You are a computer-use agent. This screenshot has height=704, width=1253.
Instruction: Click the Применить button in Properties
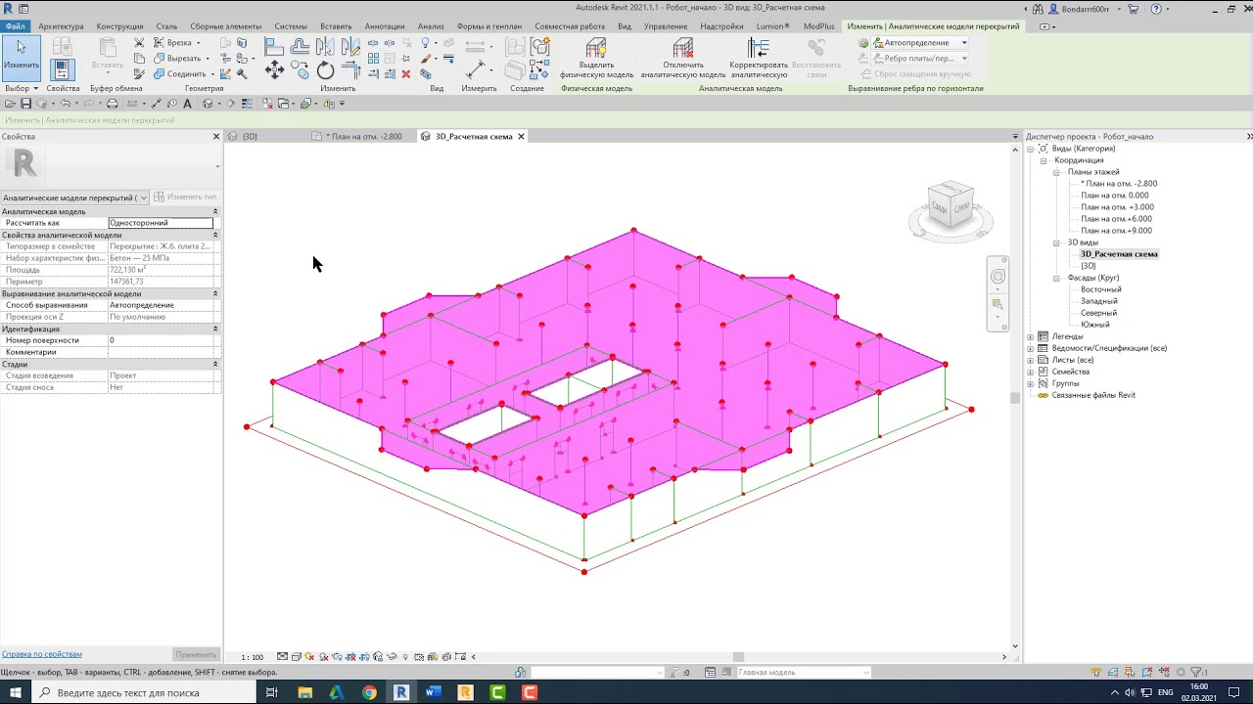click(x=196, y=654)
